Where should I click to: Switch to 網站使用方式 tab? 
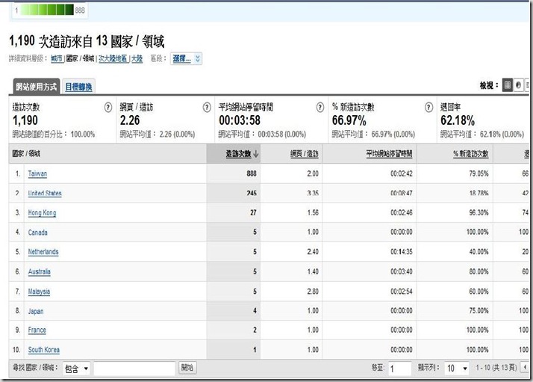coord(37,87)
